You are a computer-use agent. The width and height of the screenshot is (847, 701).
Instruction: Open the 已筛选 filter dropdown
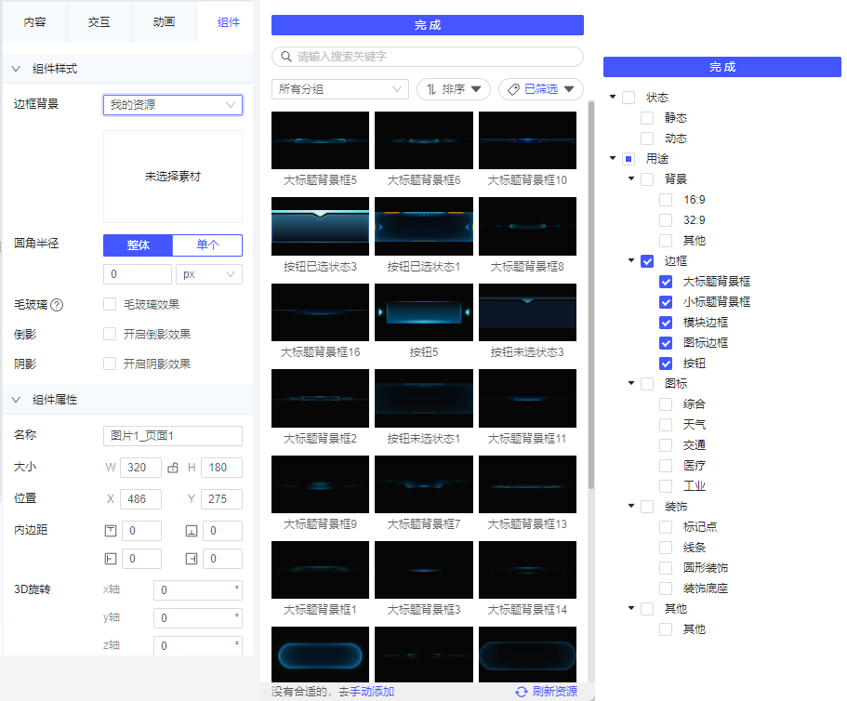point(541,89)
